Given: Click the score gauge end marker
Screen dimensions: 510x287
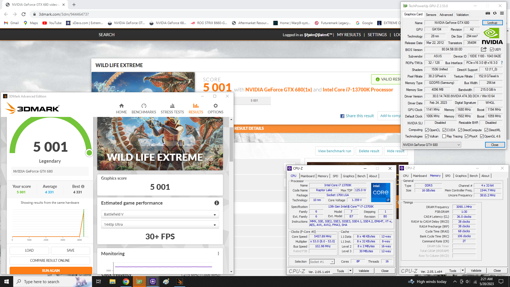Looking at the screenshot, I should 89,153.
